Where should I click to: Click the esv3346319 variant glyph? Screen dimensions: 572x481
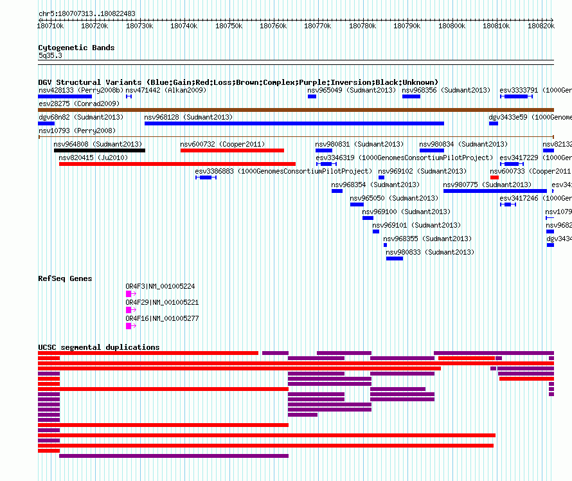(326, 164)
